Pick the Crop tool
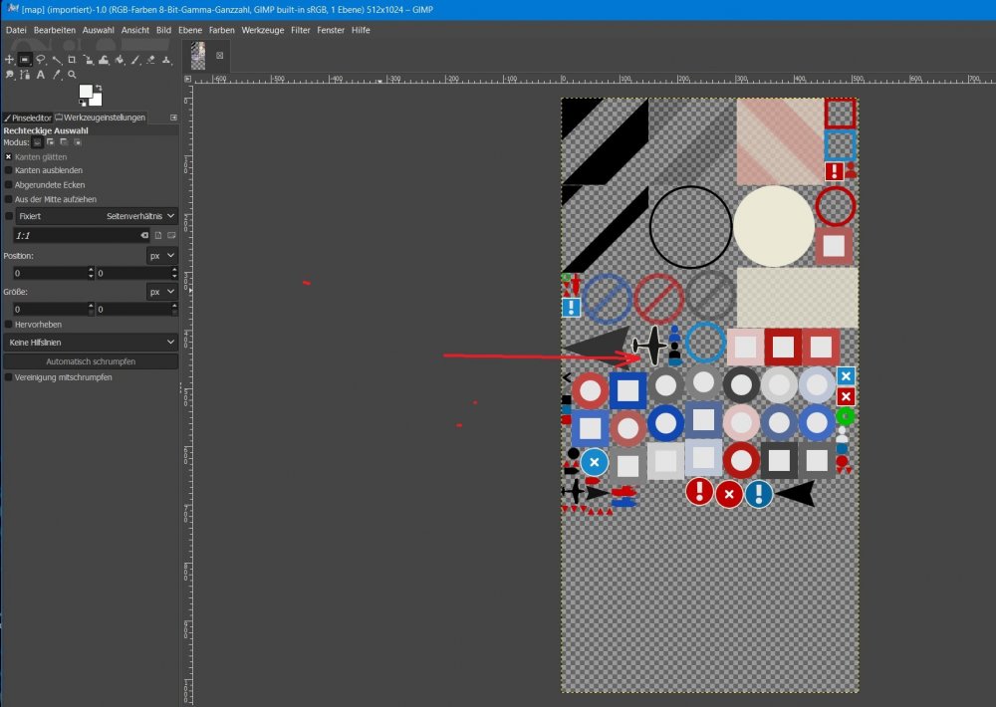996x707 pixels. click(72, 59)
